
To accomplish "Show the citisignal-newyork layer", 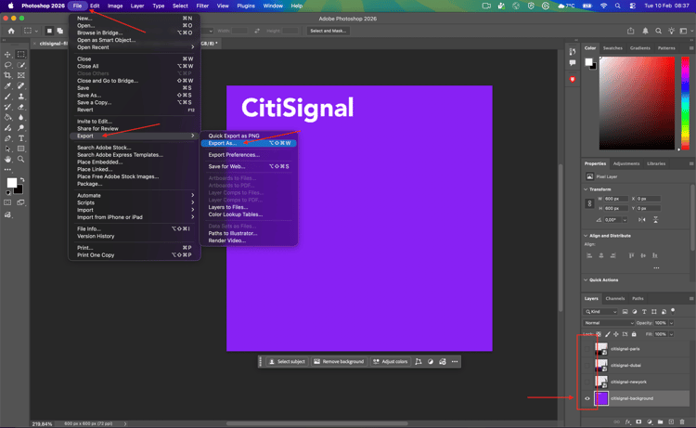I will click(587, 382).
